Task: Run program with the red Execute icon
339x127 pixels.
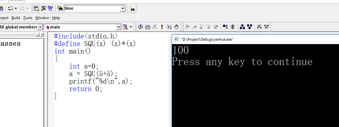Action: tap(162, 27)
